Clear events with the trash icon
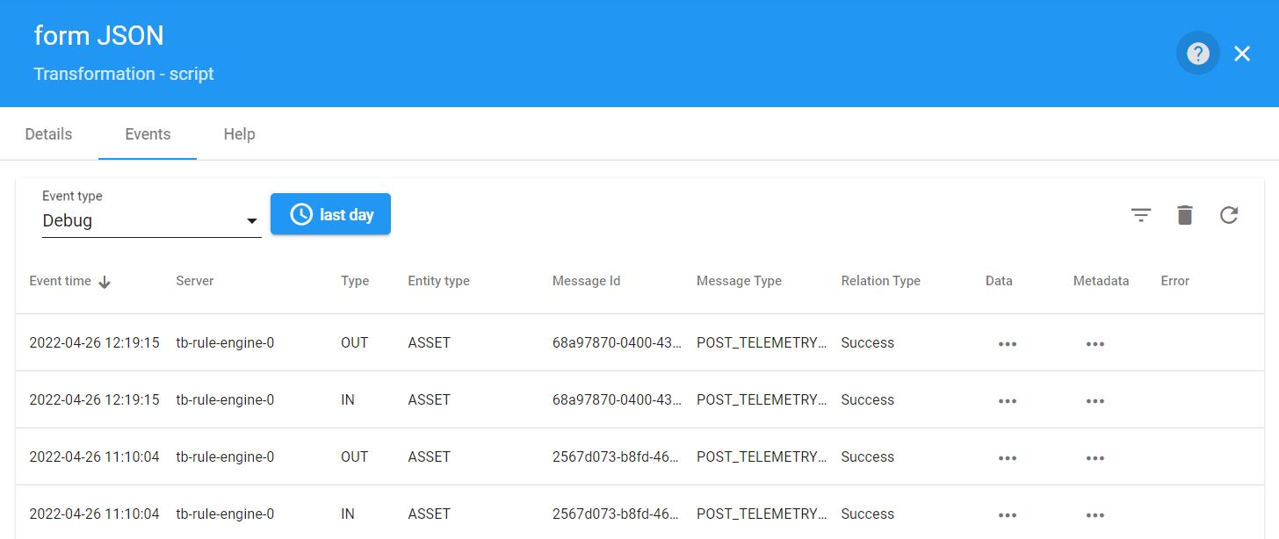1279x539 pixels. click(1185, 215)
